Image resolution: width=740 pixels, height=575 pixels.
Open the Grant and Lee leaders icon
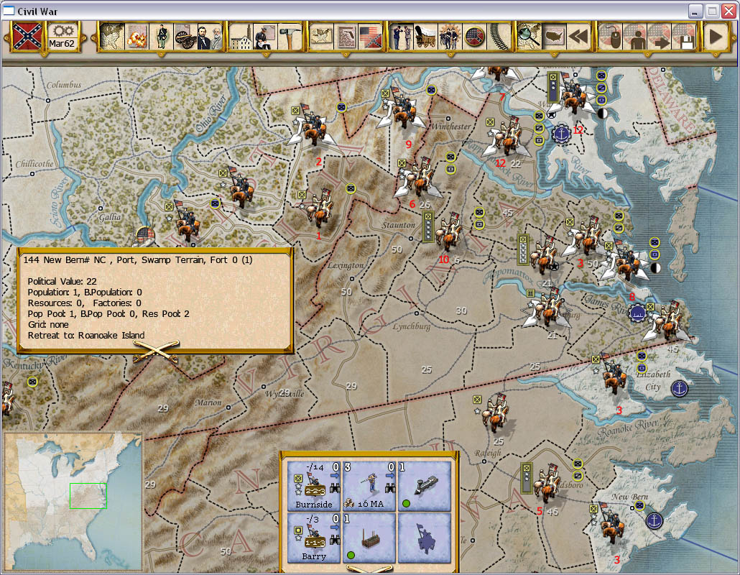point(210,37)
